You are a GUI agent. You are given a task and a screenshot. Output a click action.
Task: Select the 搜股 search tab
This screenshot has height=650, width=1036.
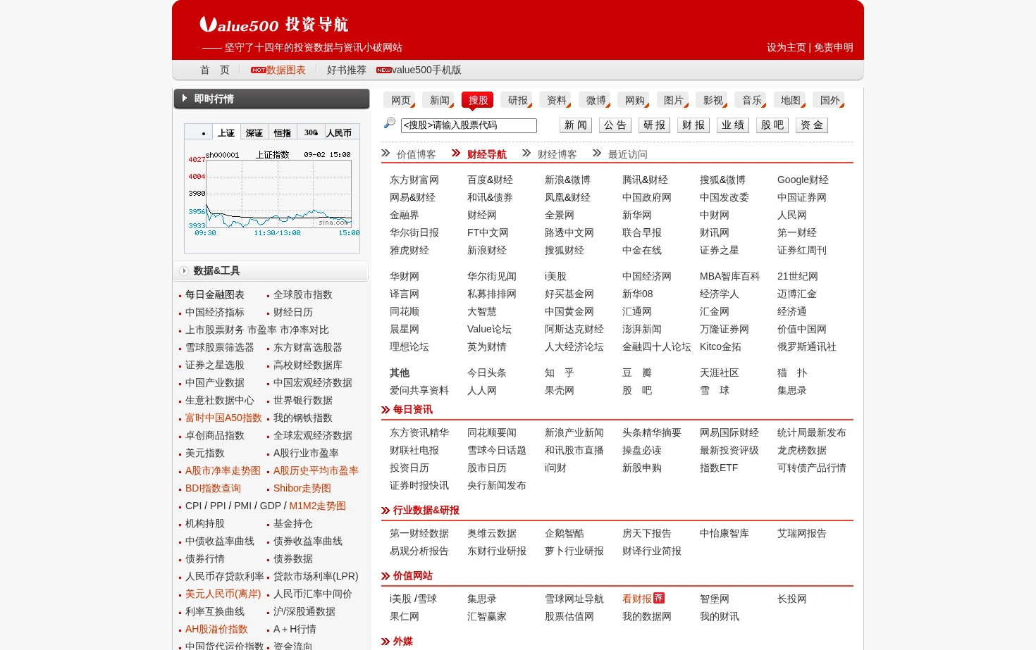[478, 100]
